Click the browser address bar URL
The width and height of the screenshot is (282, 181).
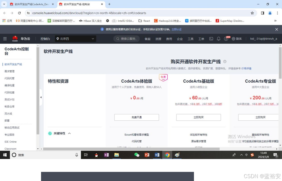click(x=89, y=13)
